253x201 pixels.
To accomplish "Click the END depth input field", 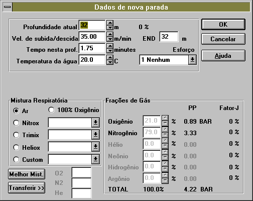I will (x=169, y=37).
